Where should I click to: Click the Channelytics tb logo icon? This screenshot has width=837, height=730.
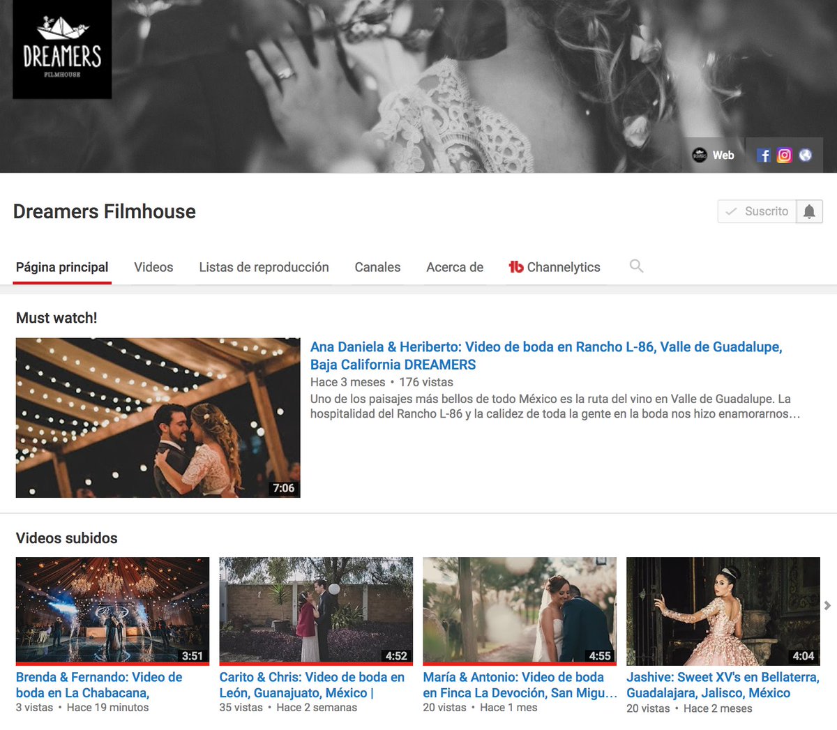[x=516, y=266]
